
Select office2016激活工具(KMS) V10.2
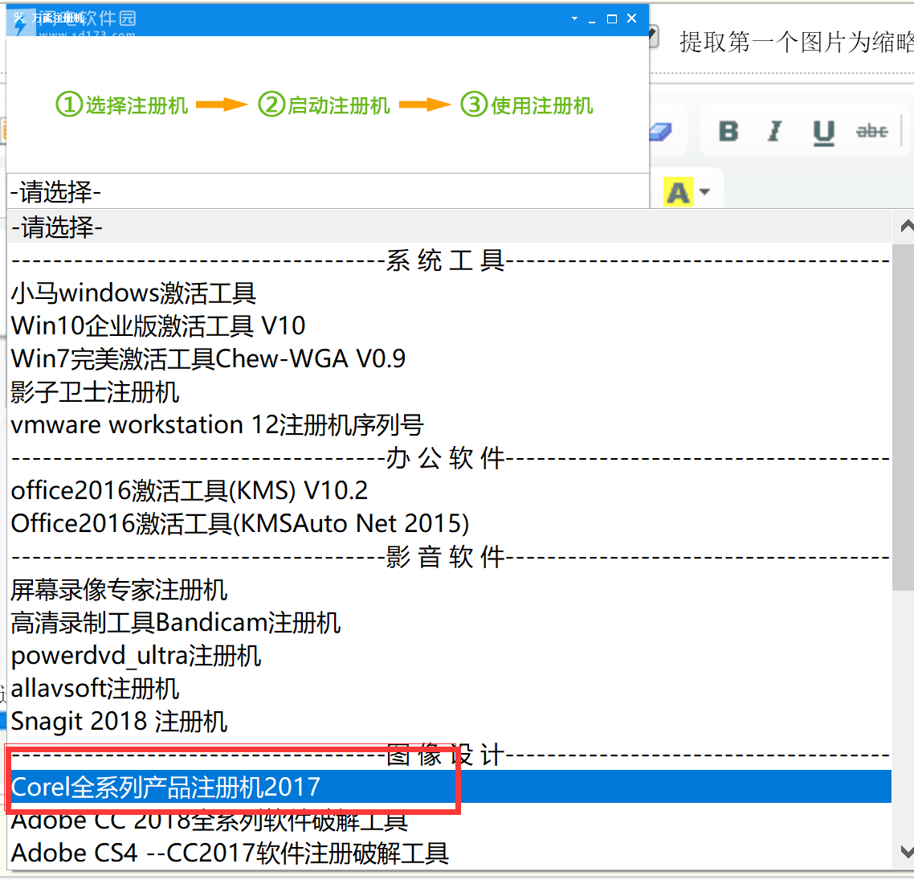click(450, 490)
